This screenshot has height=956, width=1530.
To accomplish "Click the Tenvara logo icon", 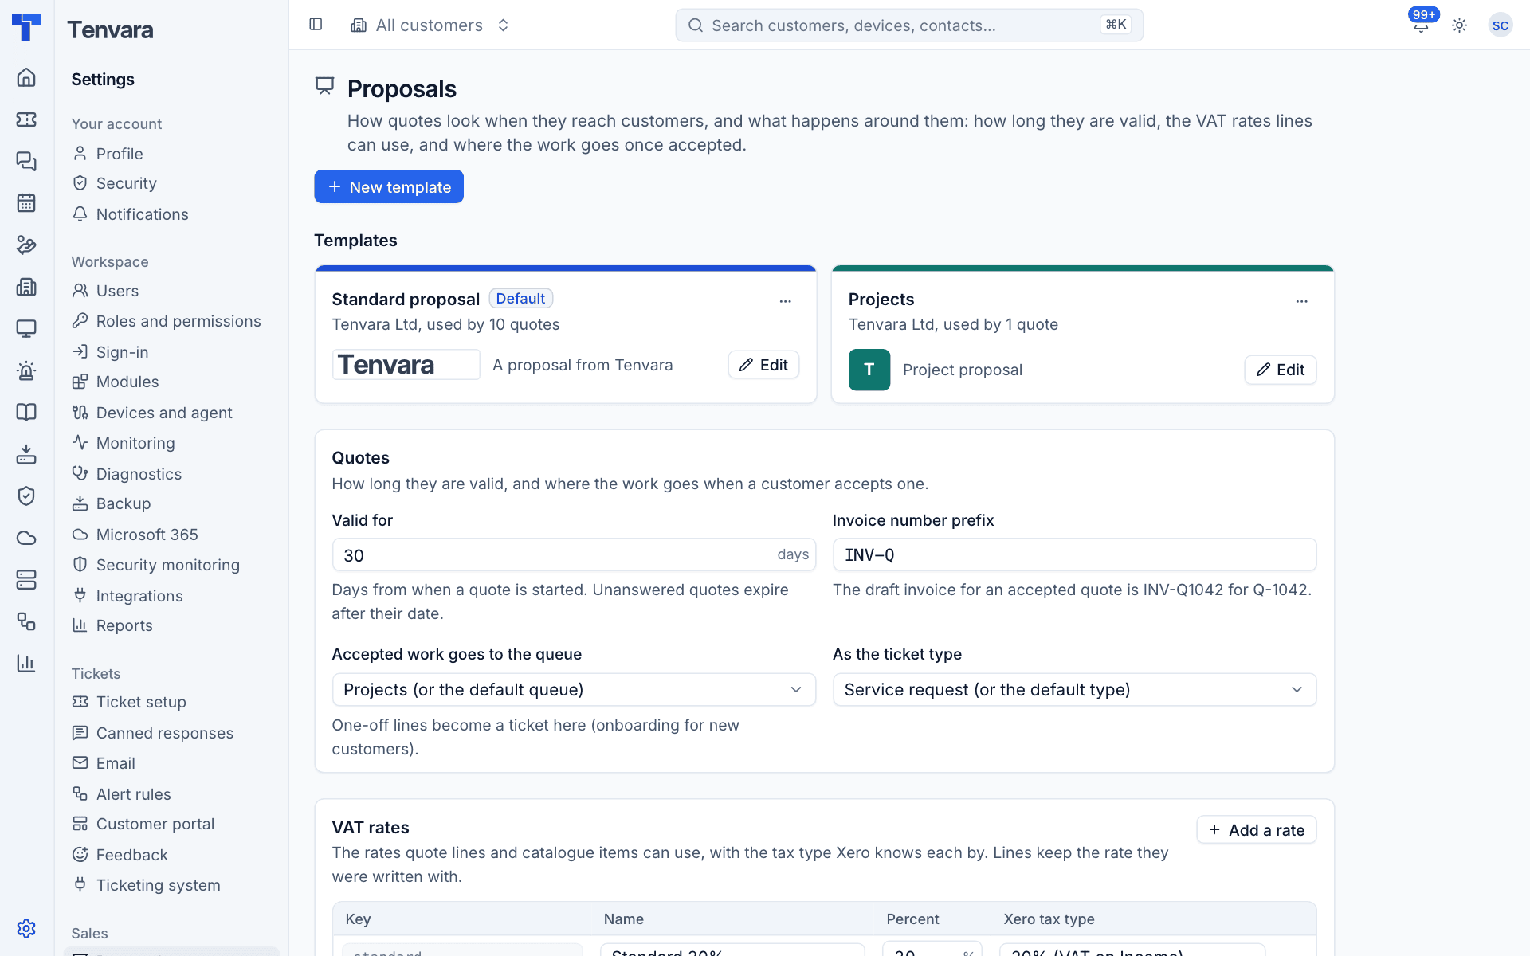I will coord(26,27).
